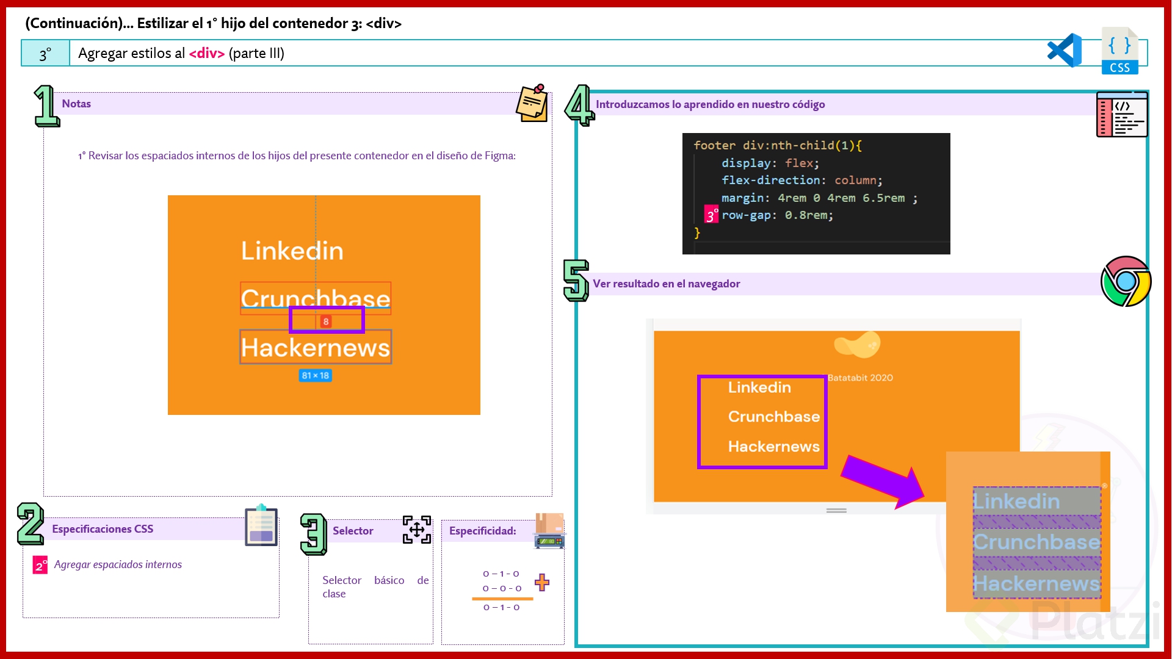
Task: Click the Visual Studio Code logo icon
Action: point(1065,51)
